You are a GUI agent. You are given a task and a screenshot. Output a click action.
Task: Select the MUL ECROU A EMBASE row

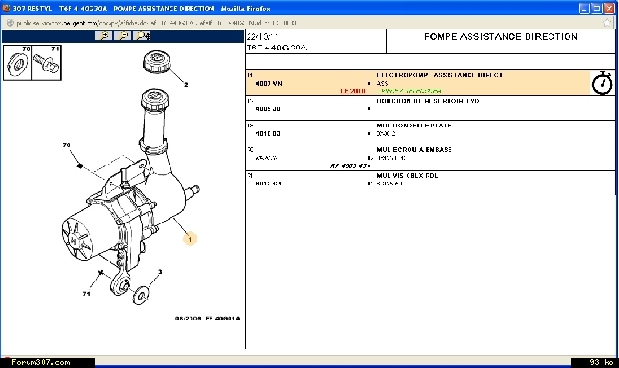(430, 158)
